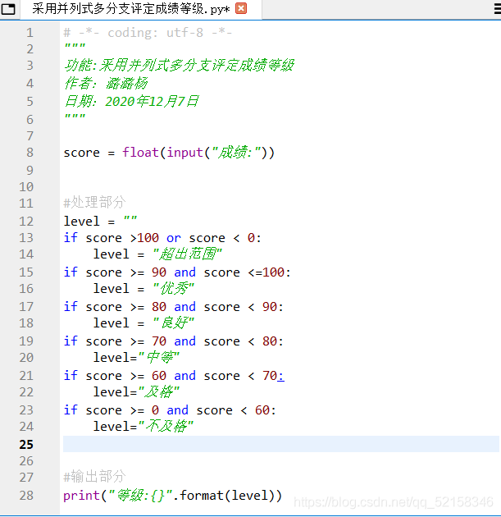Click the string "不及格"
501x517 pixels.
pyautogui.click(x=166, y=427)
